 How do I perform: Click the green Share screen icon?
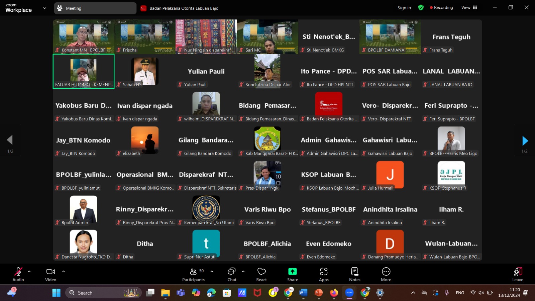[293, 271]
